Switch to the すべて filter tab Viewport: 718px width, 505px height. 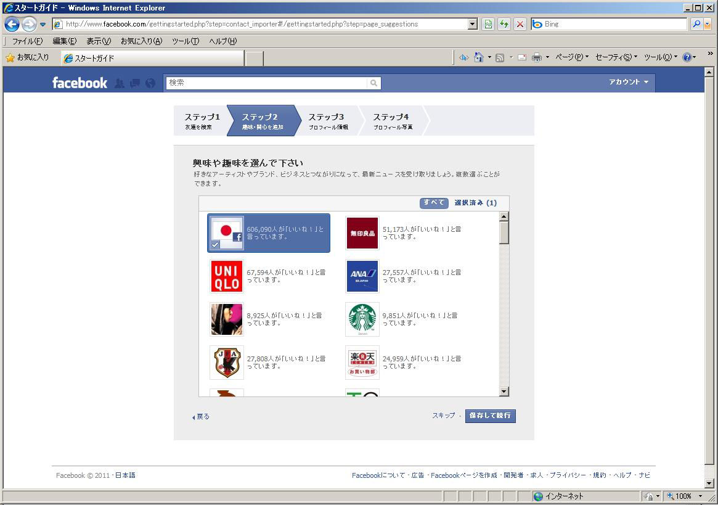point(434,202)
